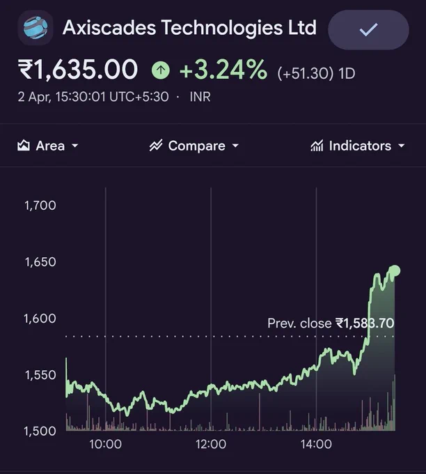Click the Indicators bar chart icon
The image size is (426, 474).
pyautogui.click(x=317, y=146)
